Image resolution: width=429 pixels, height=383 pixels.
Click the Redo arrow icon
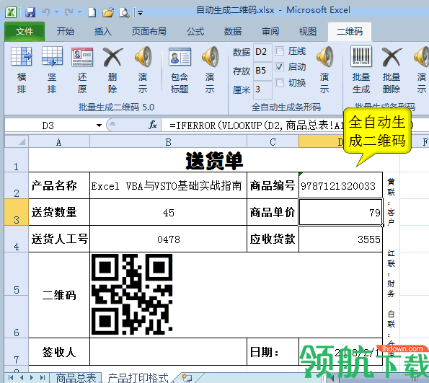coord(69,12)
